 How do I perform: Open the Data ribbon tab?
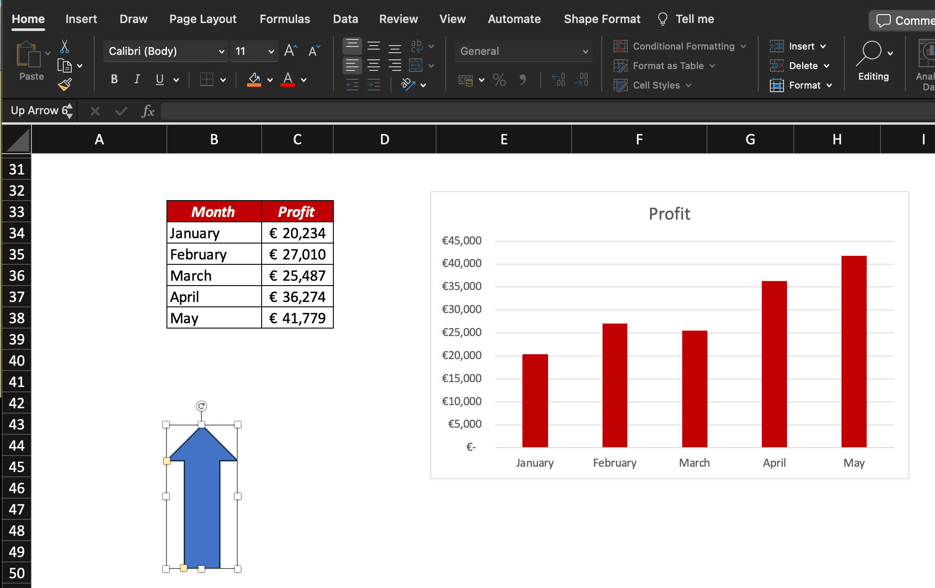(x=345, y=19)
